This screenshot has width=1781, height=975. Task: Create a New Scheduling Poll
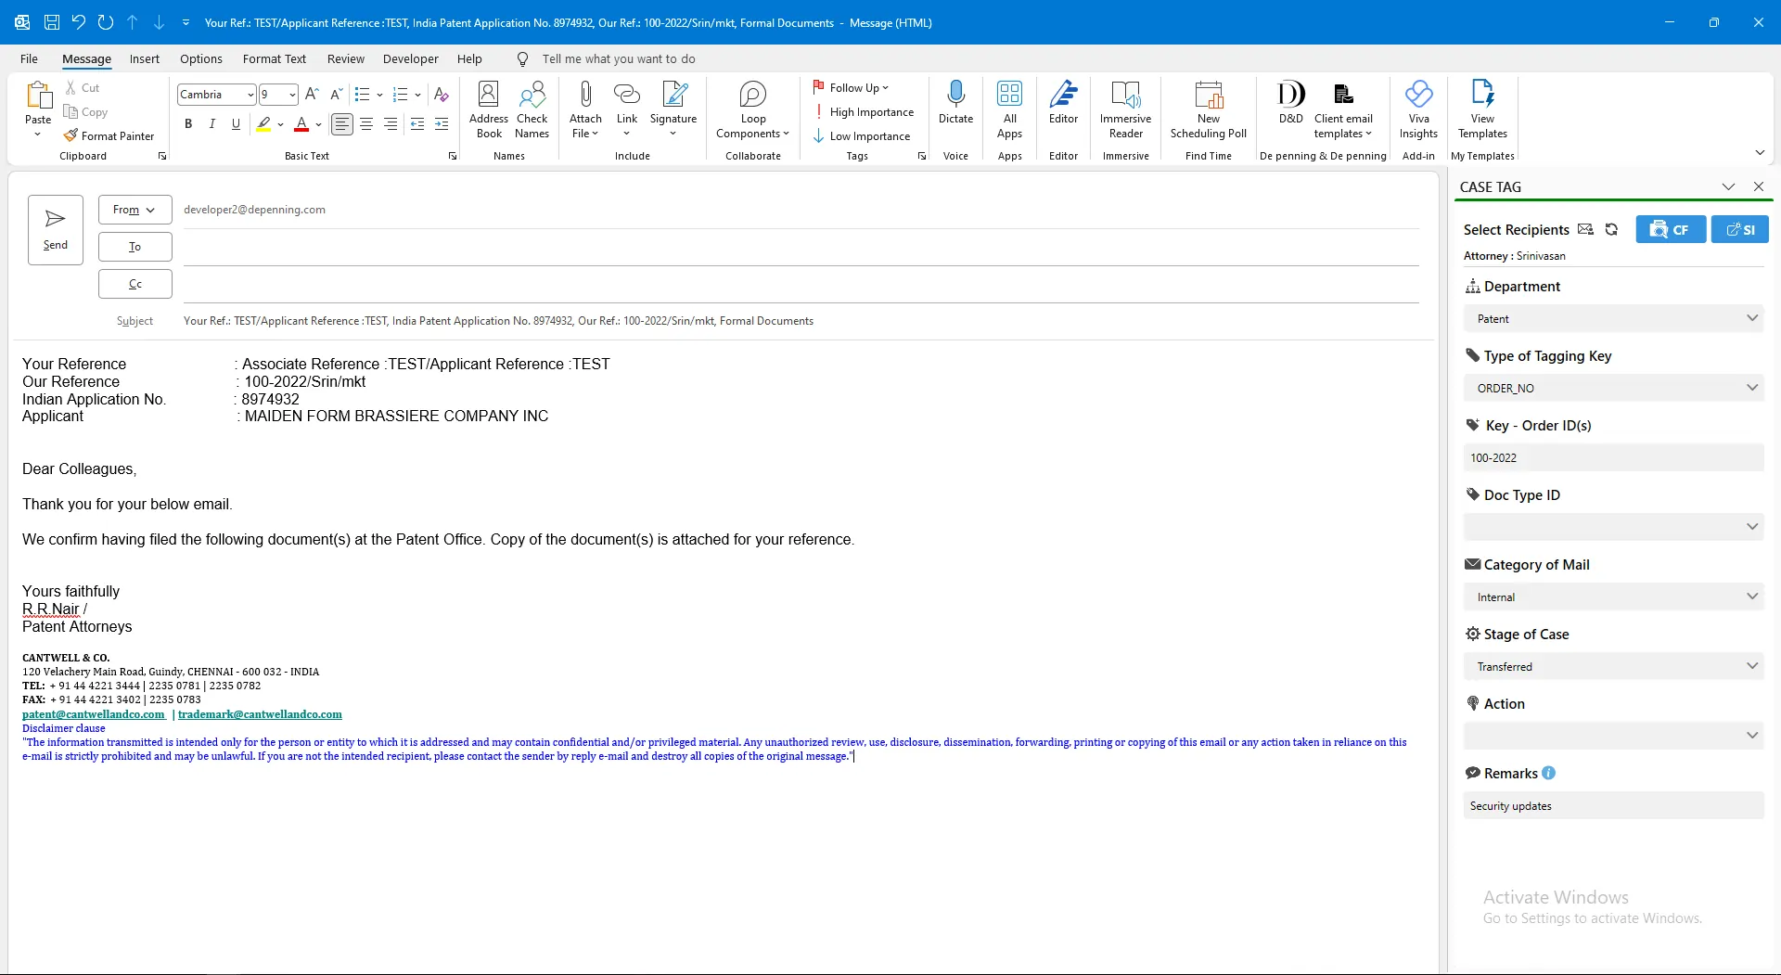[x=1209, y=110]
